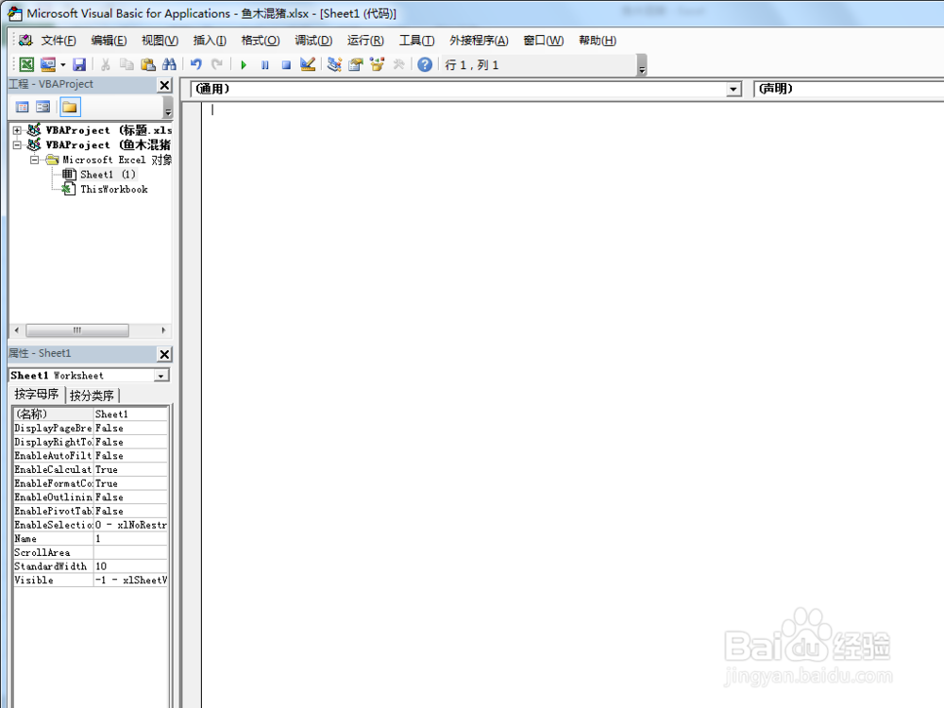944x708 pixels.
Task: Click the DisplayPageBreaks False value
Action: click(130, 428)
